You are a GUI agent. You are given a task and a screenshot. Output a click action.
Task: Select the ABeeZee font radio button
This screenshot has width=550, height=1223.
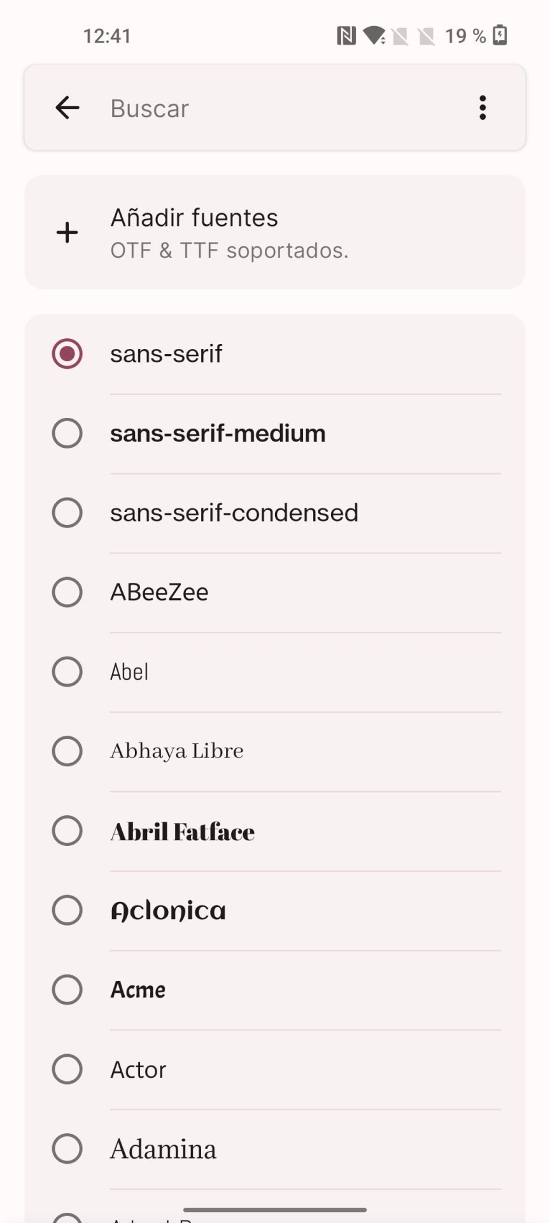pos(67,592)
